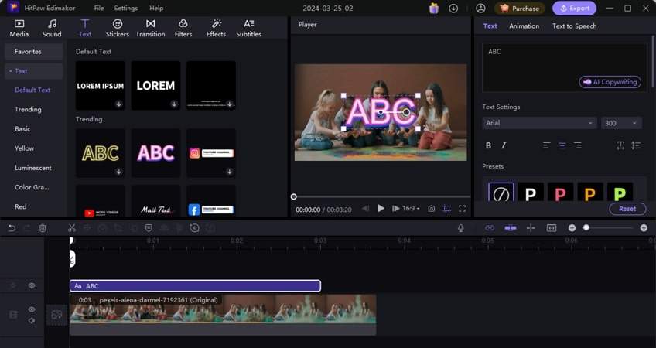The width and height of the screenshot is (656, 348).
Task: Align text to the left
Action: (x=546, y=145)
